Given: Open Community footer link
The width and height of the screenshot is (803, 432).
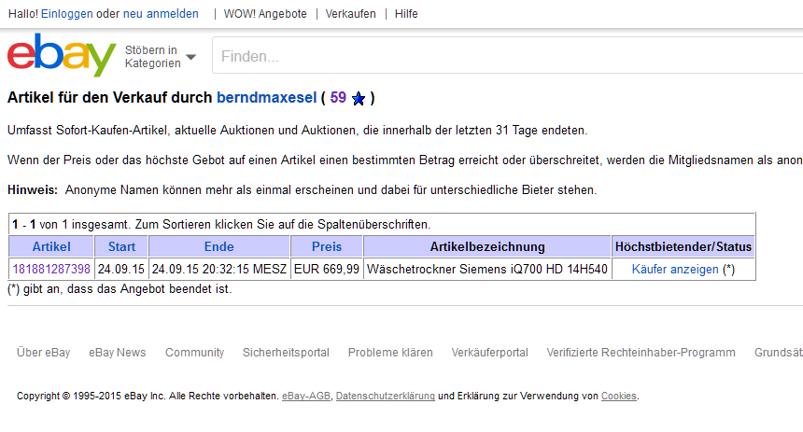Looking at the screenshot, I should (194, 353).
